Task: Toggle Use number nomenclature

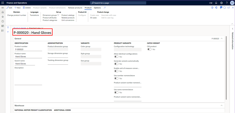Action: click(x=116, y=78)
